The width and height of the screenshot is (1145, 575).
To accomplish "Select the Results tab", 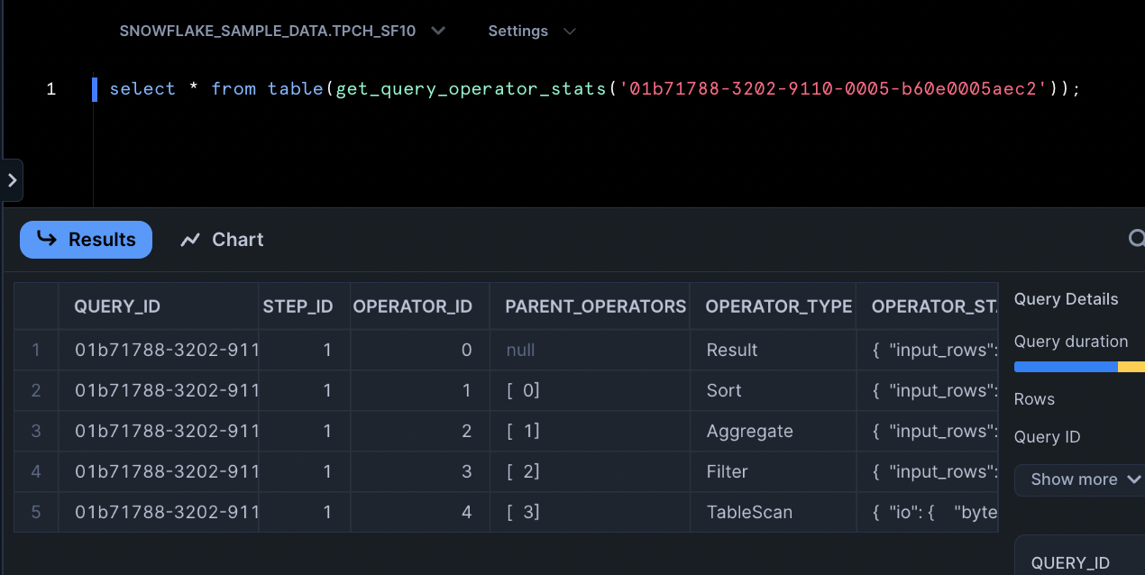I will coord(86,240).
